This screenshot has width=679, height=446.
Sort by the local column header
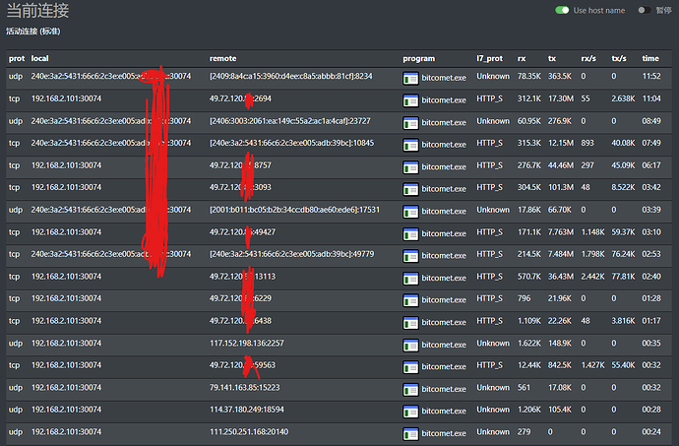(x=39, y=58)
